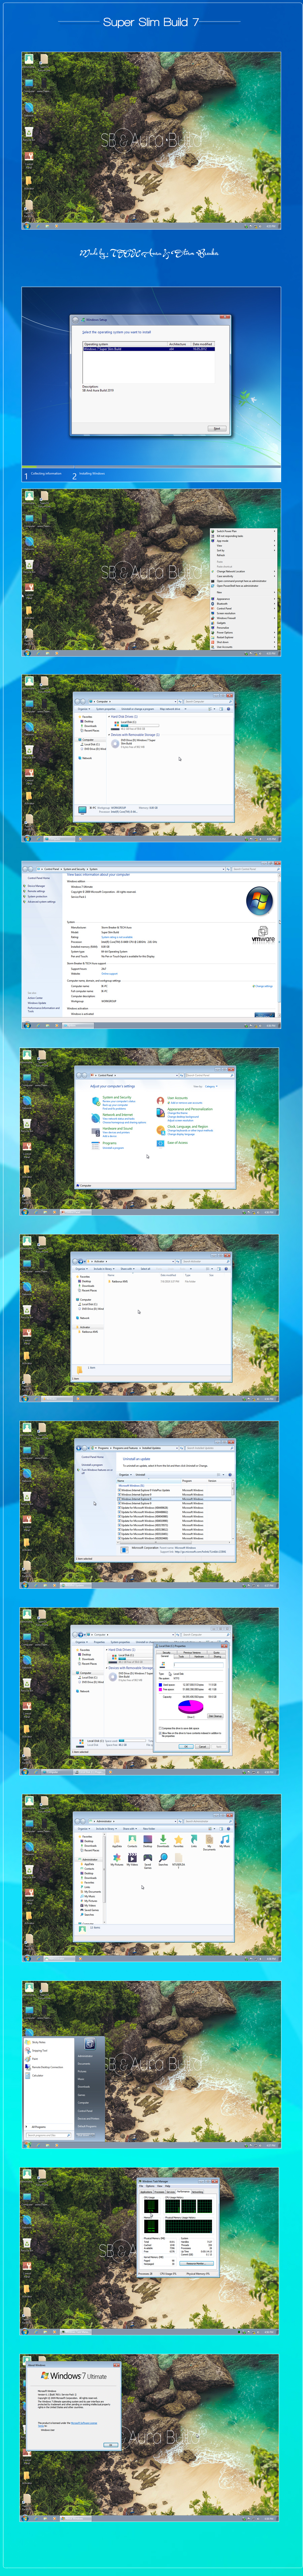Screen dimensions: 303x2576
Task: Switch to Networking tab in Task Manager
Action: tap(197, 2192)
